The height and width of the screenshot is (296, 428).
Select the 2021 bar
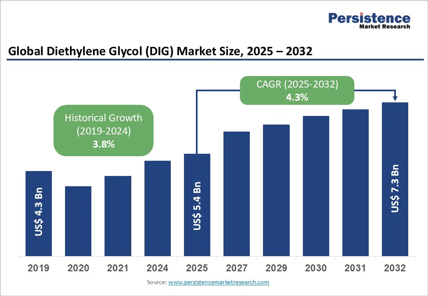pyautogui.click(x=118, y=215)
